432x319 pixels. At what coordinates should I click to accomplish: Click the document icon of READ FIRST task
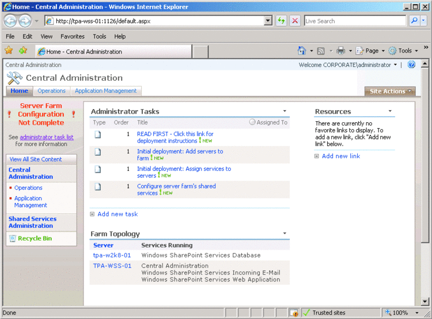click(98, 134)
